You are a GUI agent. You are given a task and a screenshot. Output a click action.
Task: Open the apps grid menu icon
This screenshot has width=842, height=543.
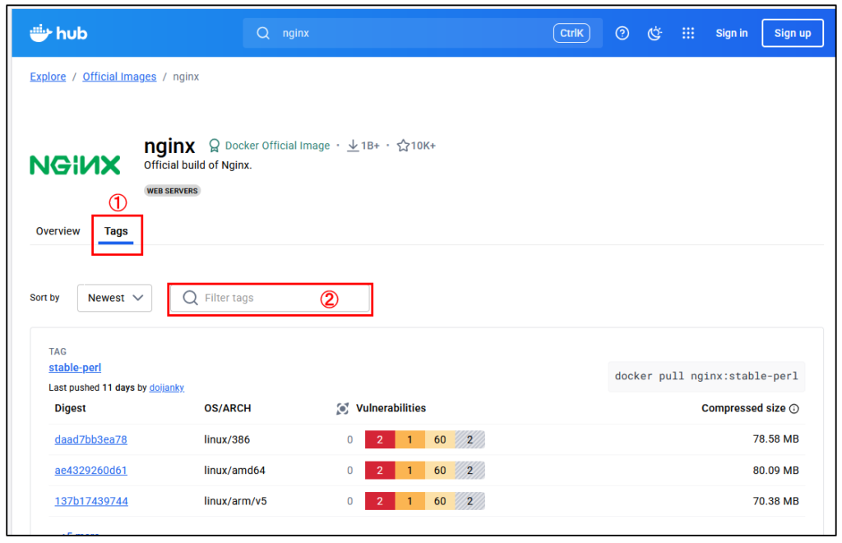(x=688, y=33)
